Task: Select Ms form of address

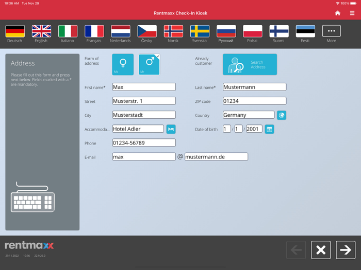Action: click(123, 64)
